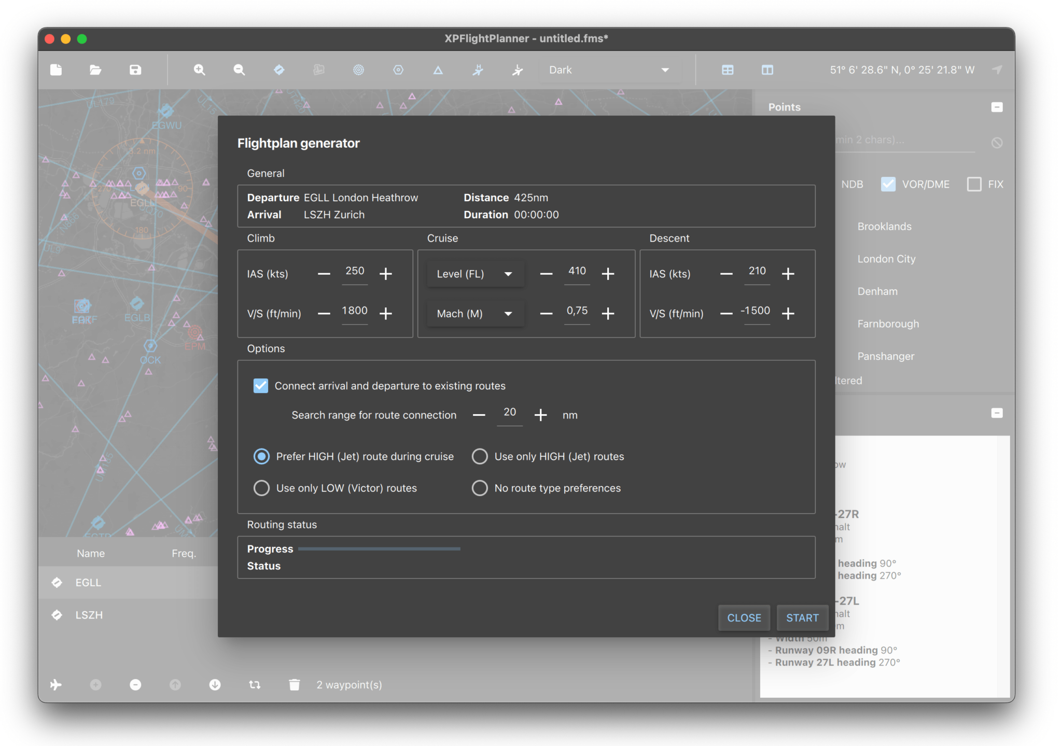Screen dimensions: 1062x746
Task: Open the cruise Level (FL) dropdown
Action: pyautogui.click(x=474, y=274)
